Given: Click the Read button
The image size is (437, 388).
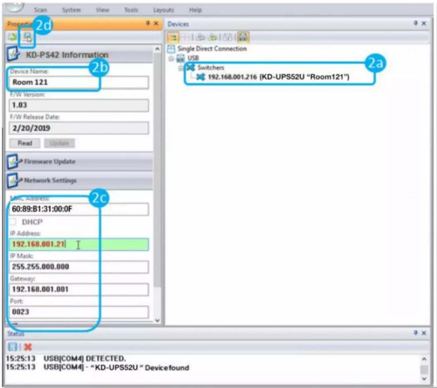Looking at the screenshot, I should (25, 143).
